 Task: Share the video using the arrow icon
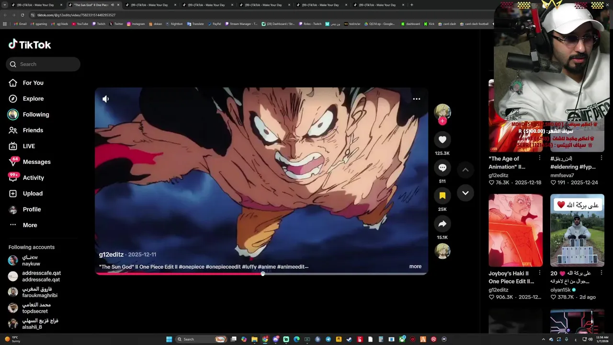[x=443, y=224]
